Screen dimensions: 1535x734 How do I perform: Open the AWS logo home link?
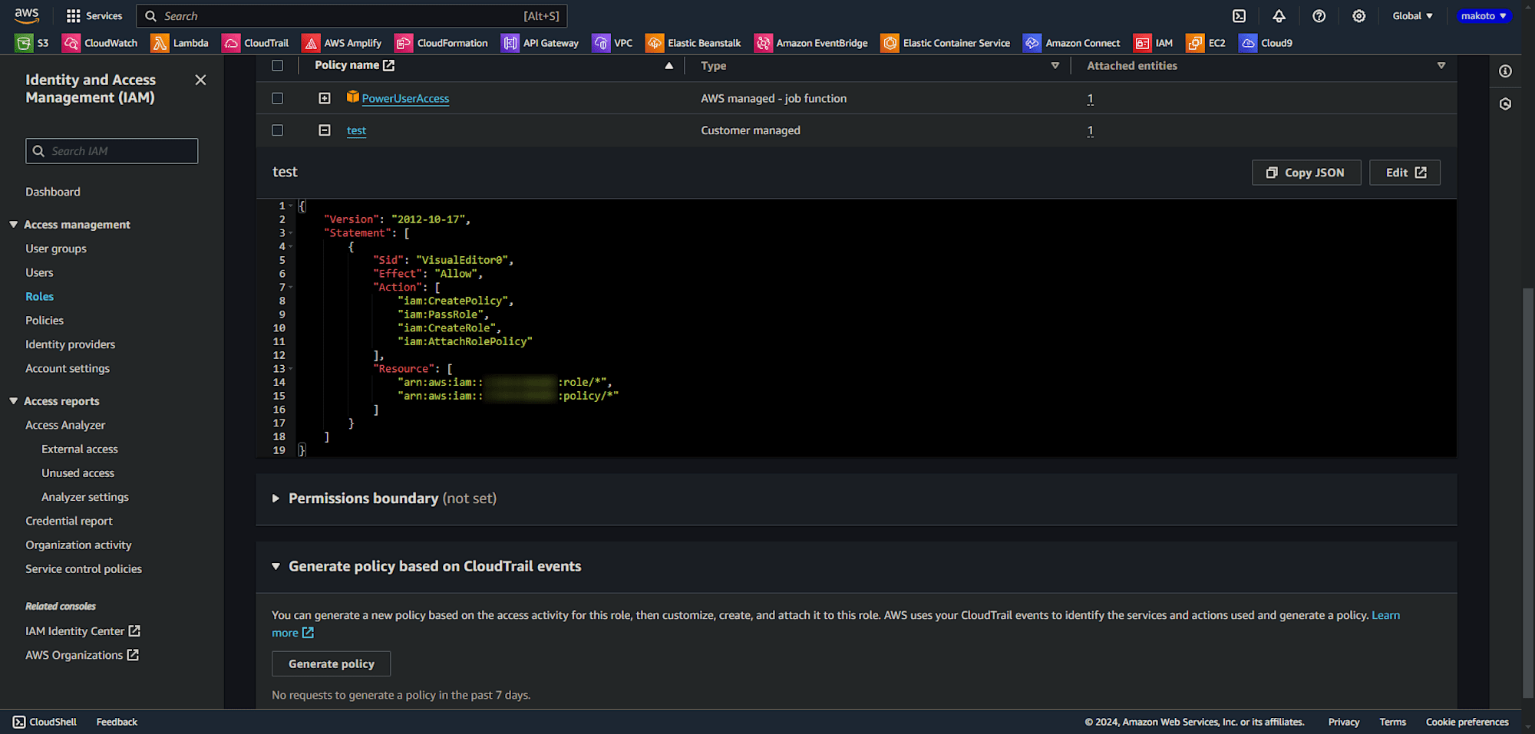click(x=26, y=15)
